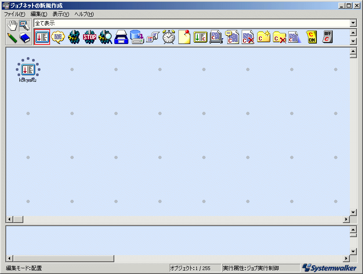Click canvas vertical scrollbar down arrow
This screenshot has height=274, width=363.
tap(353, 212)
